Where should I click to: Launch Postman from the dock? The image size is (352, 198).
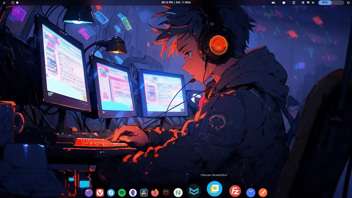(x=263, y=192)
